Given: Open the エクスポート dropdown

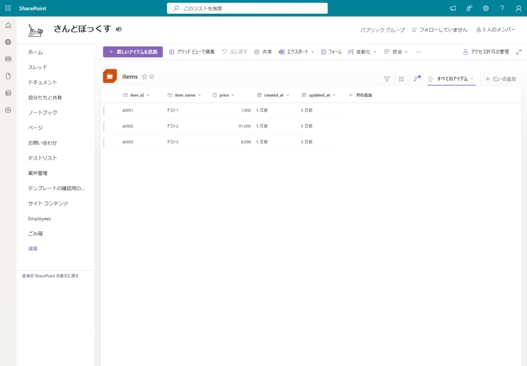Looking at the screenshot, I should [296, 52].
